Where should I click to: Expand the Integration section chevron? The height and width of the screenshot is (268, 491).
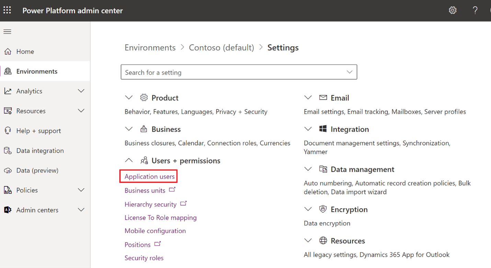(x=308, y=129)
